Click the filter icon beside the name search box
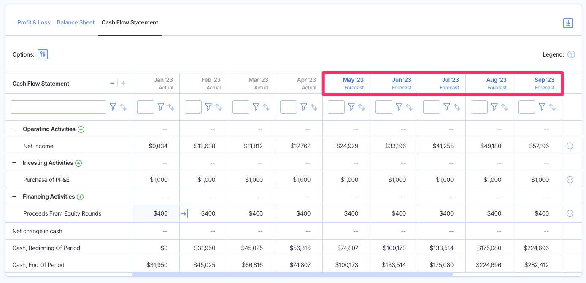This screenshot has width=586, height=283. click(113, 107)
